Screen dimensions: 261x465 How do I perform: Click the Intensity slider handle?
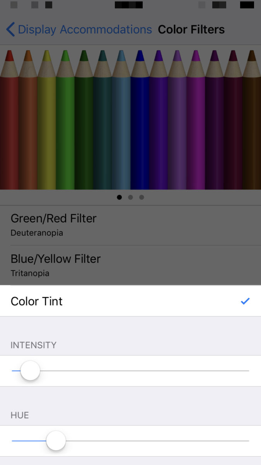[x=31, y=370]
